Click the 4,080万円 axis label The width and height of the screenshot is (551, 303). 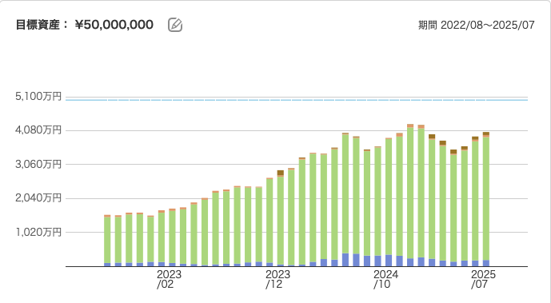point(38,130)
